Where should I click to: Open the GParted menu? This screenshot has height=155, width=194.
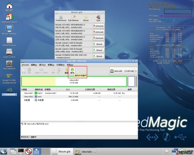pyautogui.click(x=25, y=65)
